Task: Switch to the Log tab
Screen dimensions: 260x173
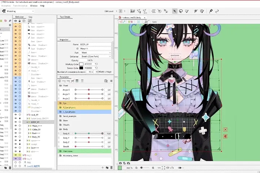Action: tap(30, 17)
